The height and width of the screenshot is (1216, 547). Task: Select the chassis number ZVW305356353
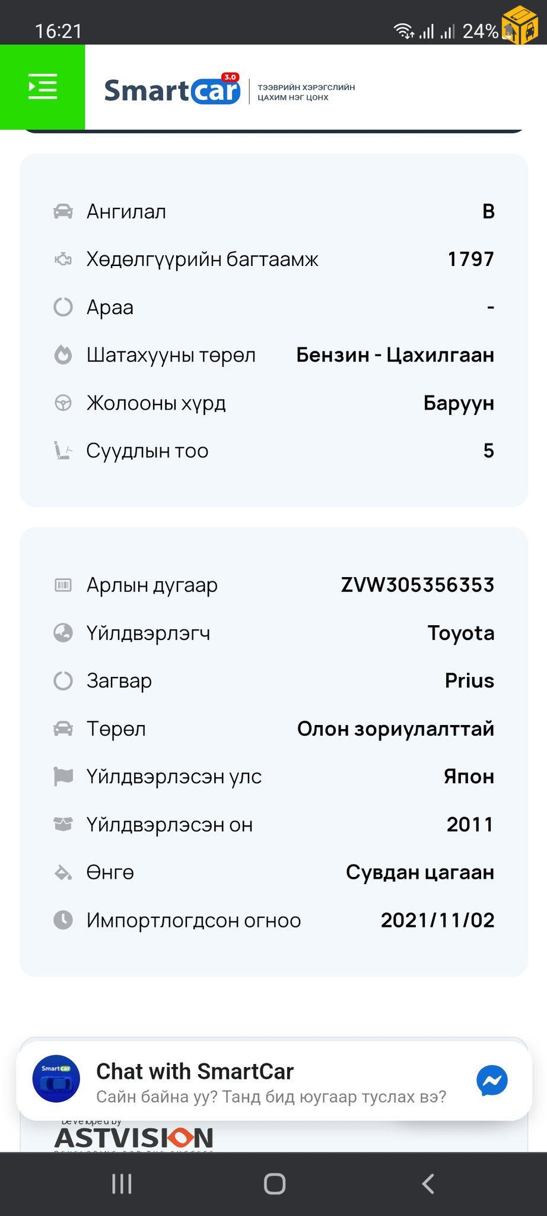click(x=417, y=585)
